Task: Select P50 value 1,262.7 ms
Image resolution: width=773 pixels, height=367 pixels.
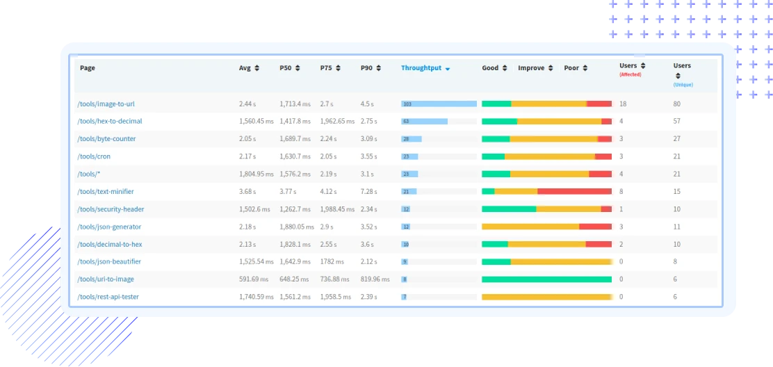Action: 295,209
